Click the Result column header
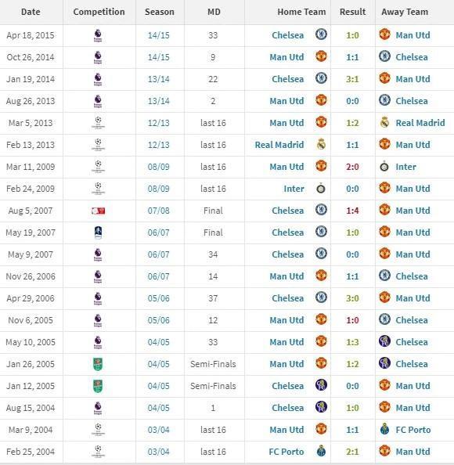This screenshot has width=454, height=465. point(352,12)
